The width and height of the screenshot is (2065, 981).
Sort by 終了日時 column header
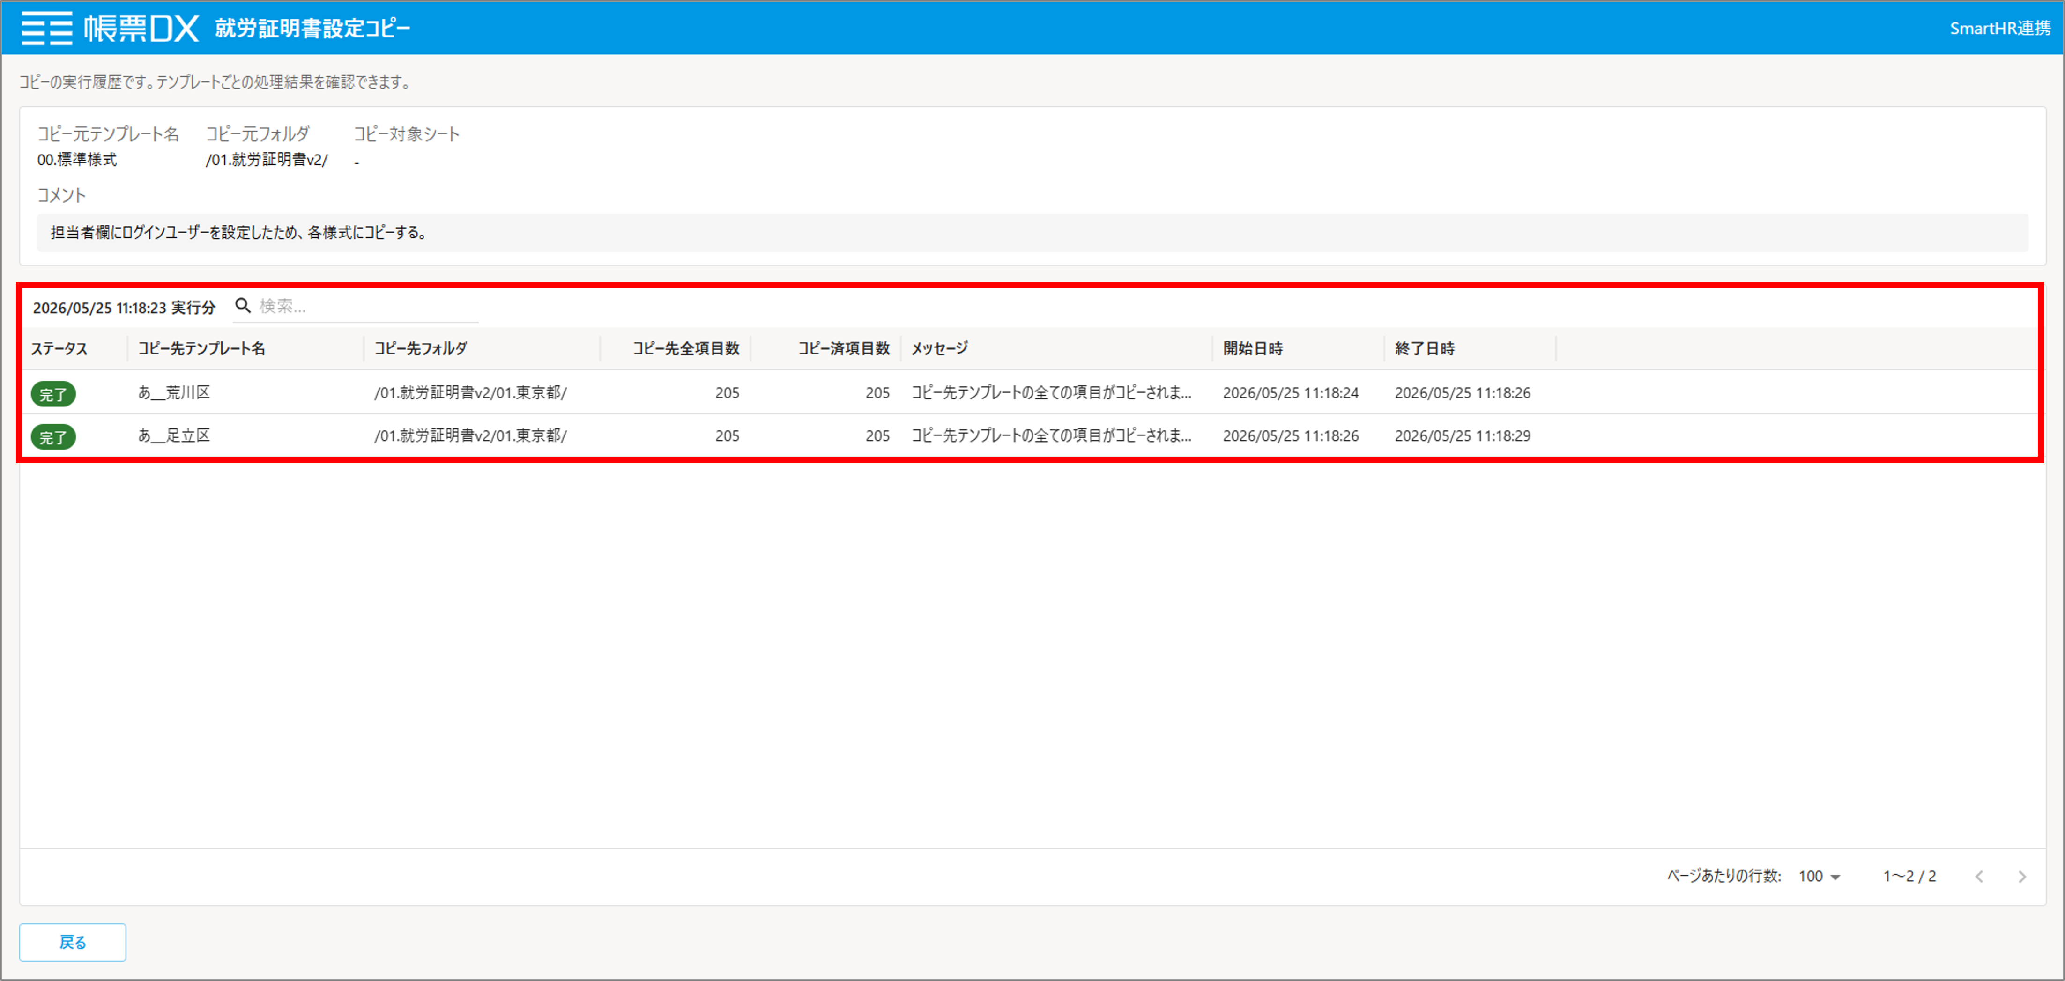(1424, 349)
